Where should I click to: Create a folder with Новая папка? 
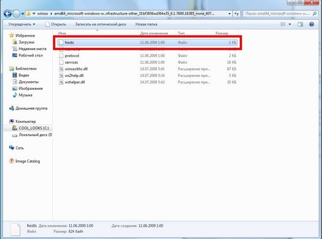[x=147, y=24]
